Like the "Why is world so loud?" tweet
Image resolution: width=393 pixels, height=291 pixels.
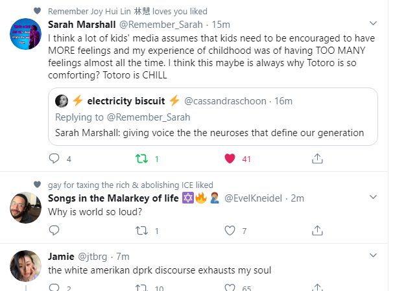[x=229, y=230]
